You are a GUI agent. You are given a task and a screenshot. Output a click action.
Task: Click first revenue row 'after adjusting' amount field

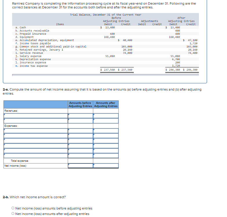[106, 116]
